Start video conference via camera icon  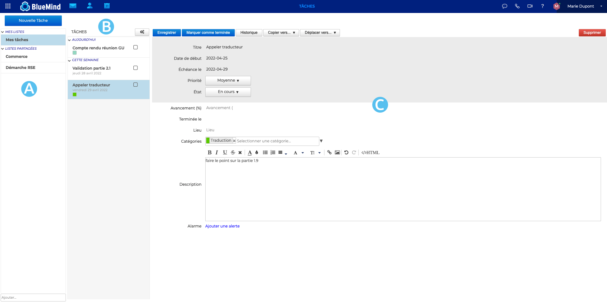point(530,6)
